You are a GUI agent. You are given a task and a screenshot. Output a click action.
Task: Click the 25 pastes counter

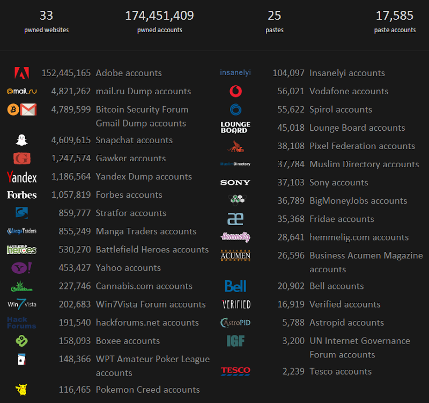coord(275,21)
